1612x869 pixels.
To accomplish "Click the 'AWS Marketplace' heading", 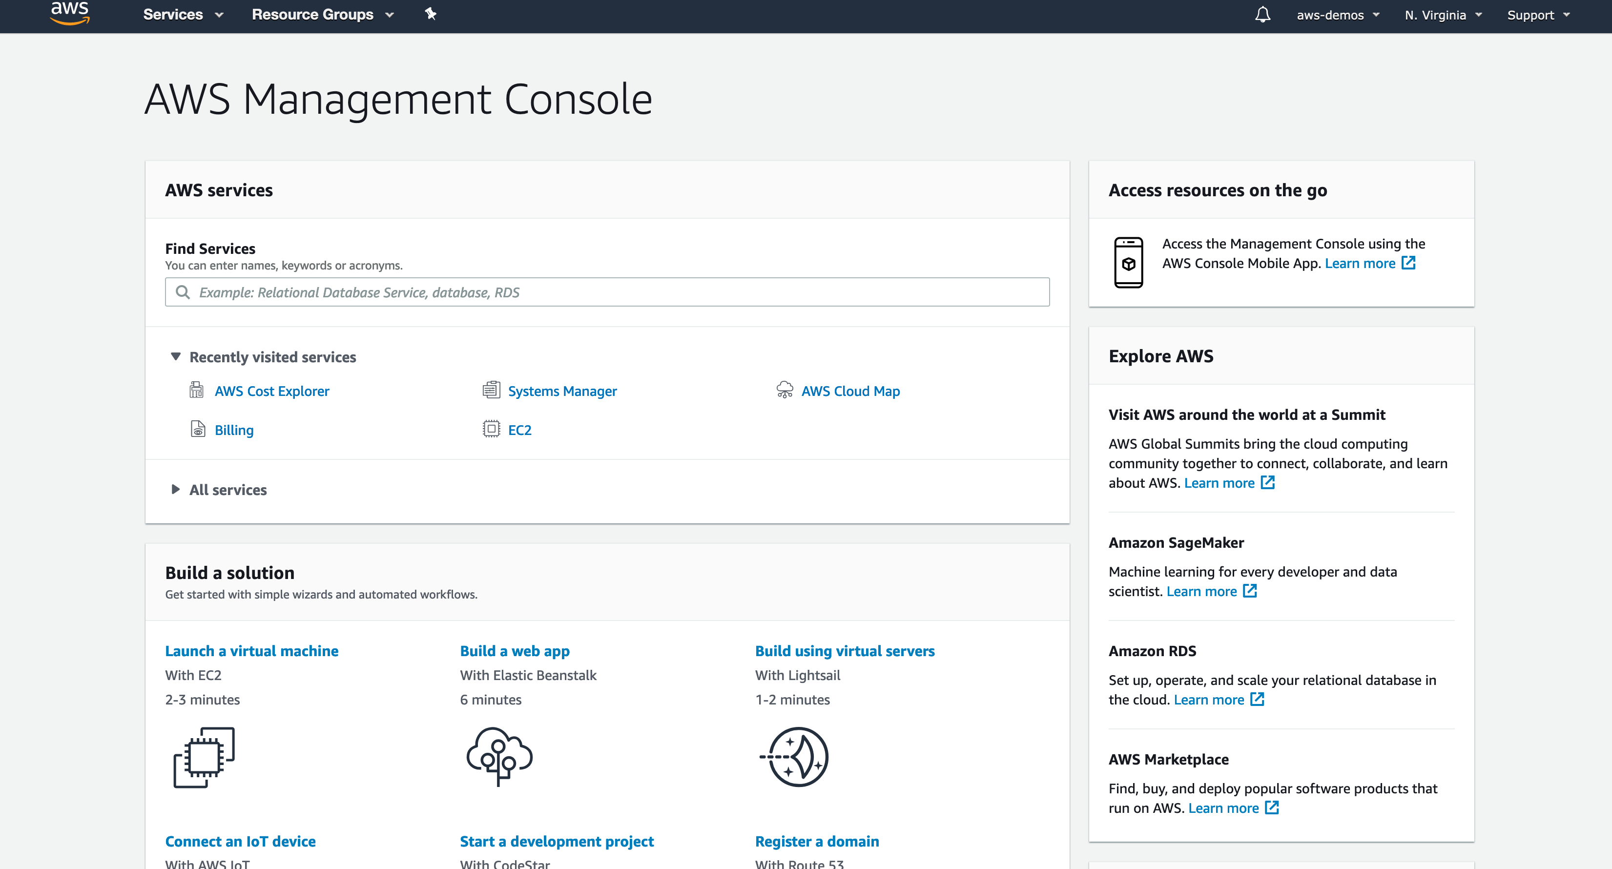I will point(1168,759).
